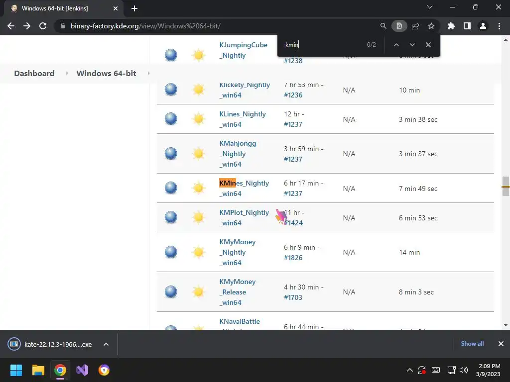Open Chrome's three-dot menu
The width and height of the screenshot is (510, 382).
pos(499,26)
